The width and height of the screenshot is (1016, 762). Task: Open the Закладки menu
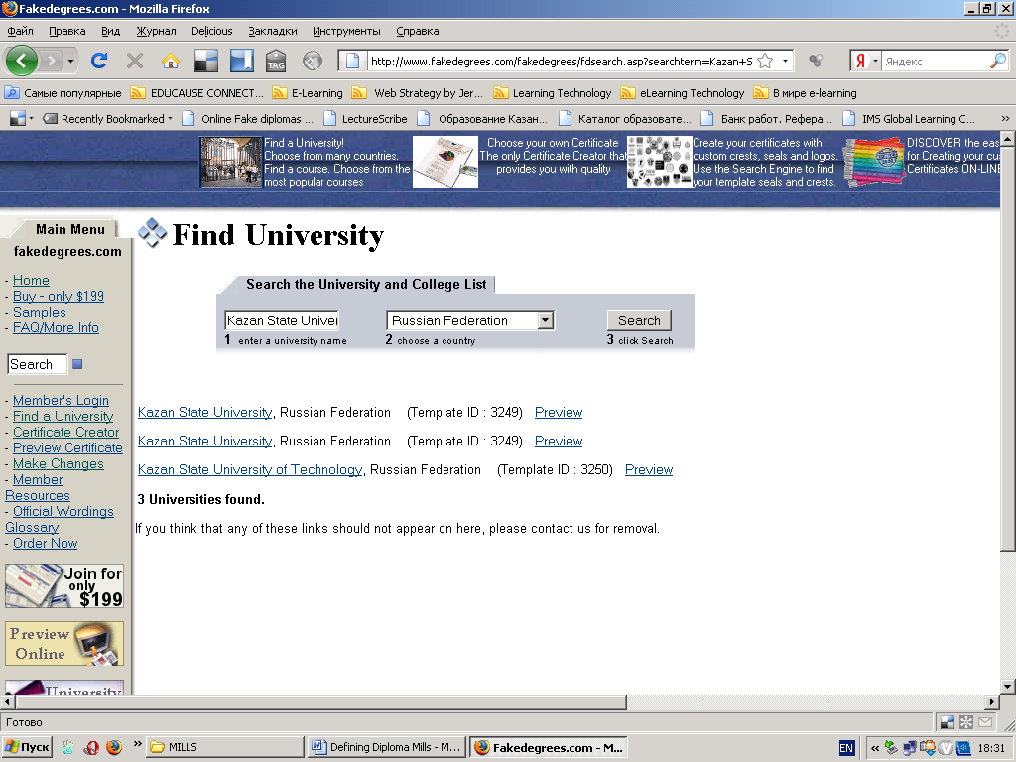click(x=273, y=31)
